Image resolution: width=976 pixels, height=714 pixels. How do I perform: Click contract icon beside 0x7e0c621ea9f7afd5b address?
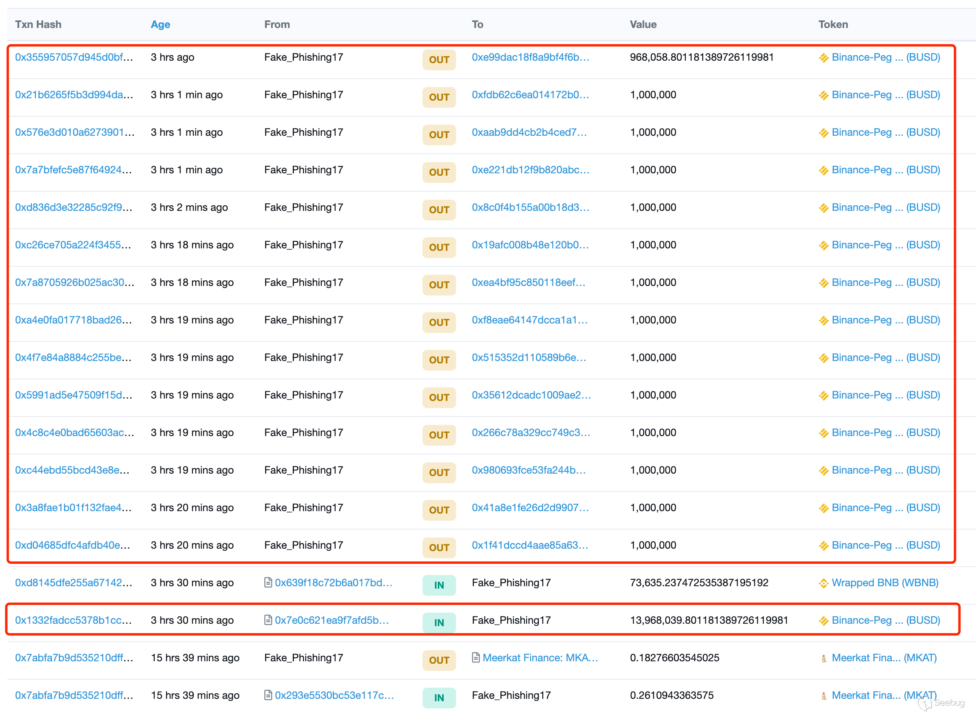(268, 620)
